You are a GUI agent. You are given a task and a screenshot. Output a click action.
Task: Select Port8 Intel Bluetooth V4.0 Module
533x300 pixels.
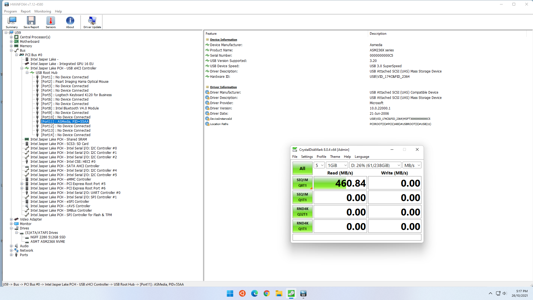point(70,108)
